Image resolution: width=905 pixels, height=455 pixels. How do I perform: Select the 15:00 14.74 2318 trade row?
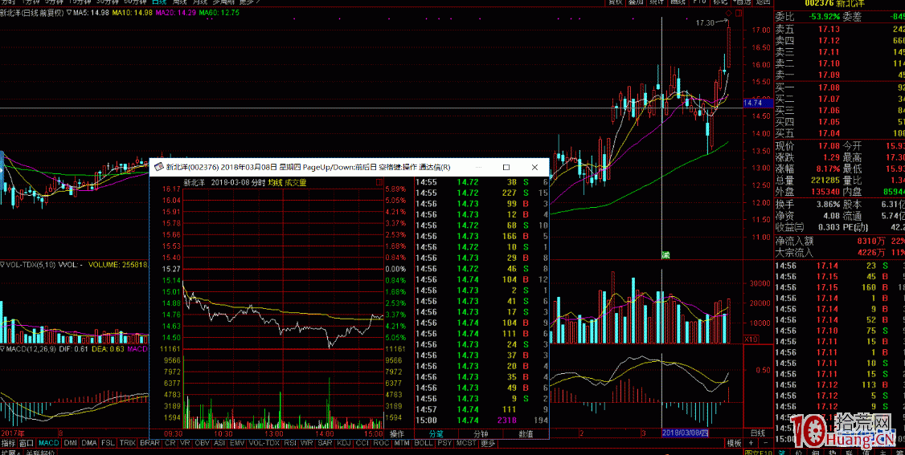(x=481, y=420)
